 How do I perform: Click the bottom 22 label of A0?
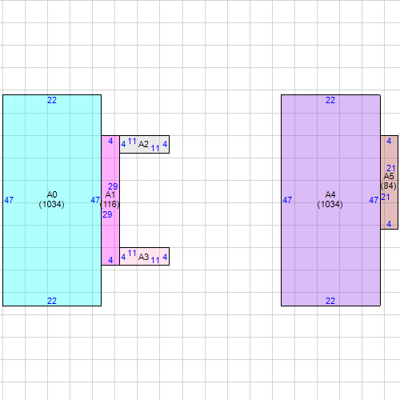(x=52, y=301)
